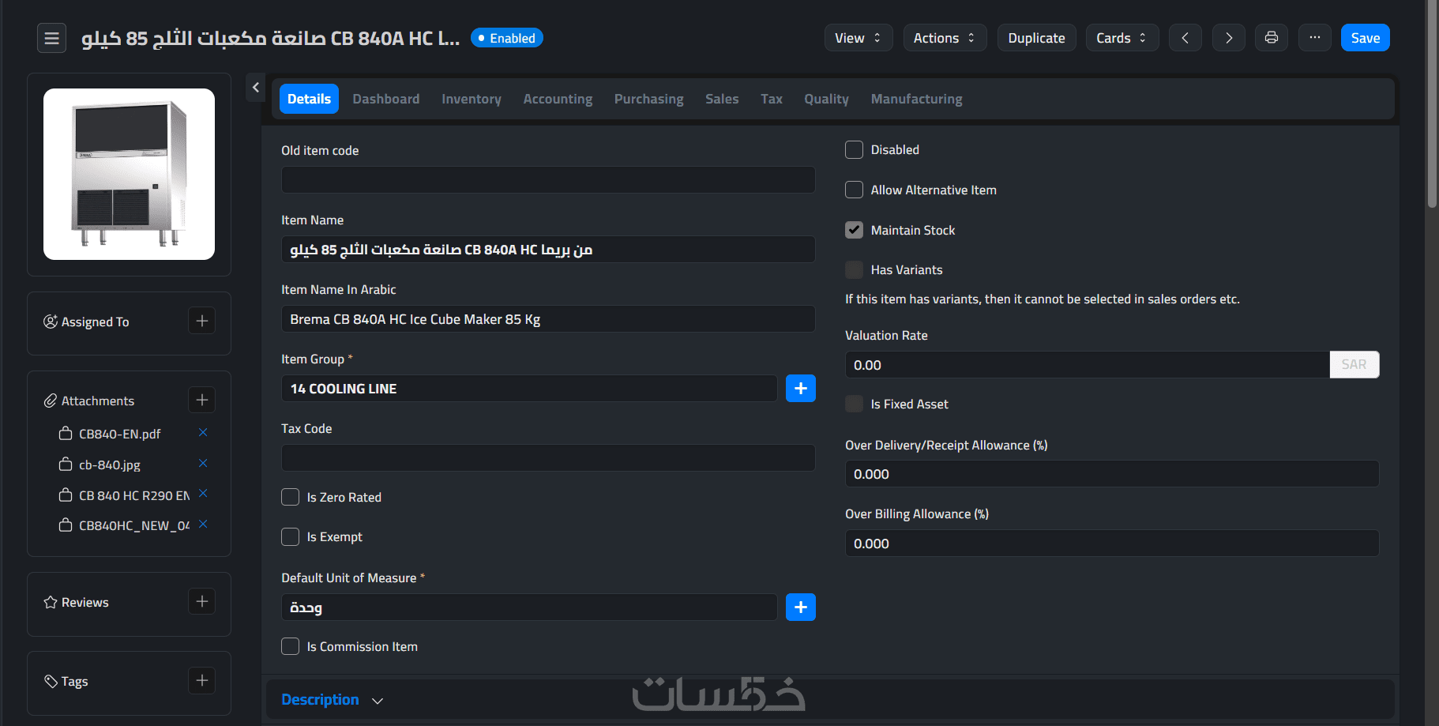
Task: Click into the Item Name field
Action: tap(548, 250)
